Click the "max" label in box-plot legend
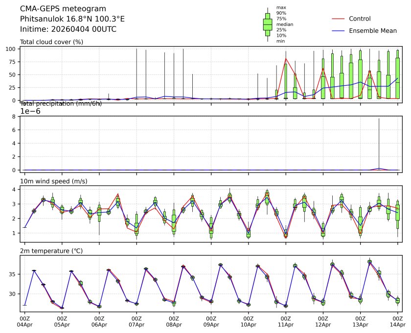The image size is (411, 333). [x=281, y=8]
